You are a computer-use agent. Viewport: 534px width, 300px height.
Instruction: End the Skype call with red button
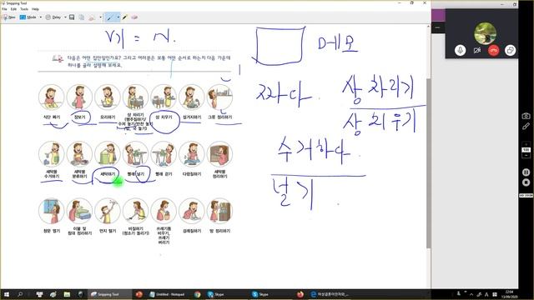click(x=493, y=50)
